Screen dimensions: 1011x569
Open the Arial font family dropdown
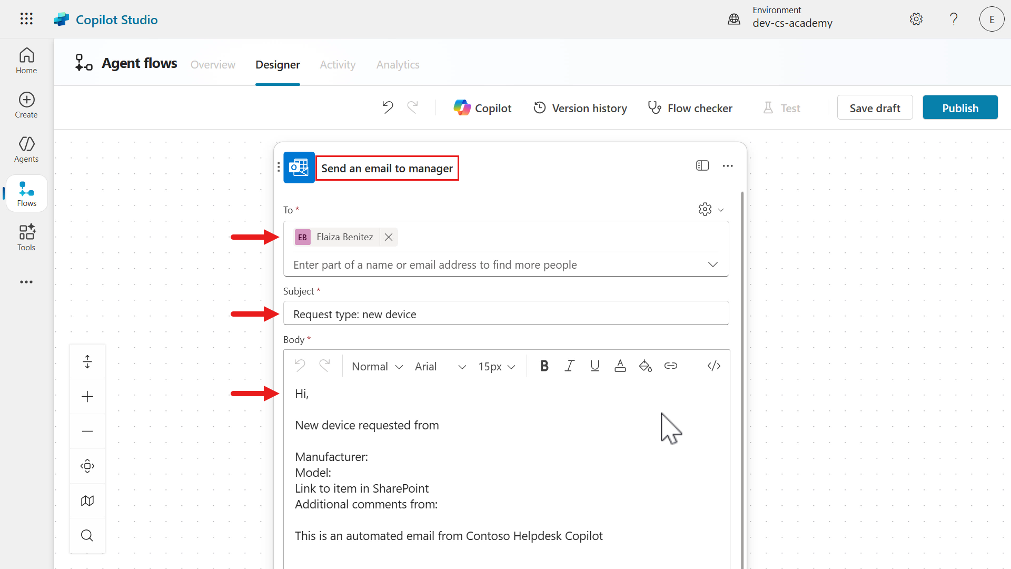(440, 367)
